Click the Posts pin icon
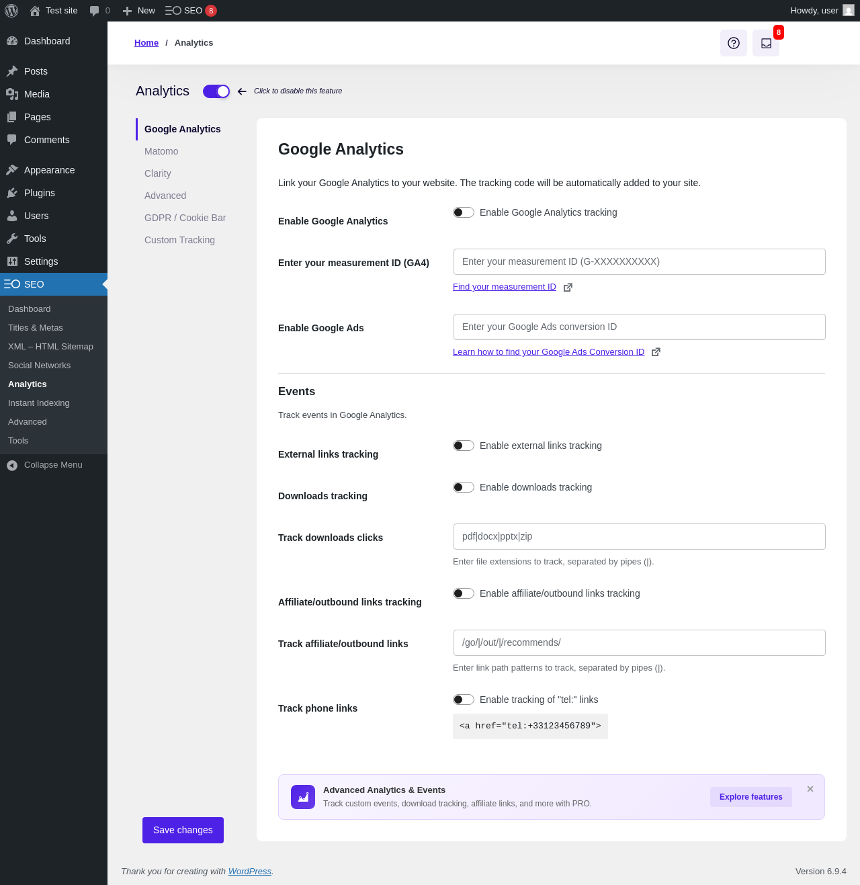 coord(12,71)
